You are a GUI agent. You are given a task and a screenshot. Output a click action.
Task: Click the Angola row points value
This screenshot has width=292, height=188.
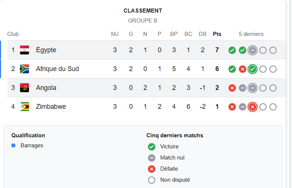pyautogui.click(x=217, y=88)
